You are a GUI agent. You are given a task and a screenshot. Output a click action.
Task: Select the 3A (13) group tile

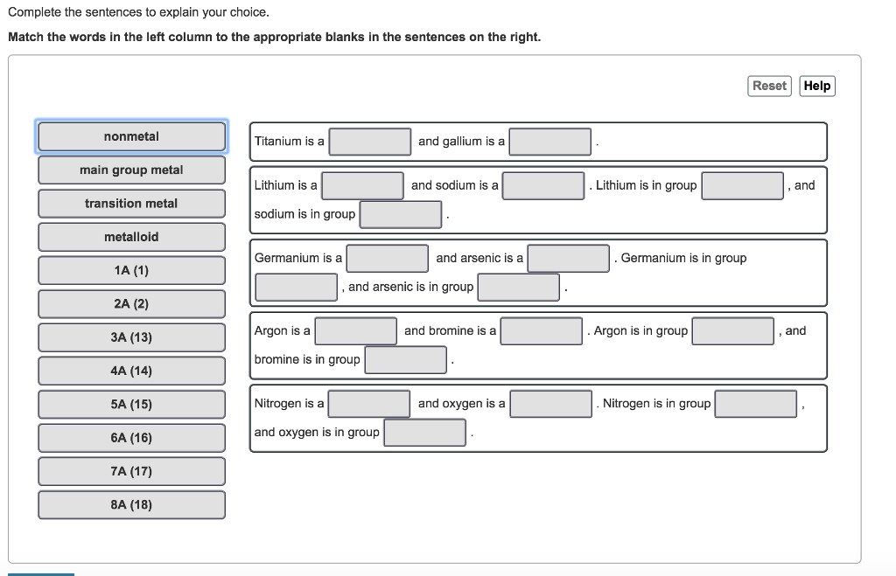[131, 337]
